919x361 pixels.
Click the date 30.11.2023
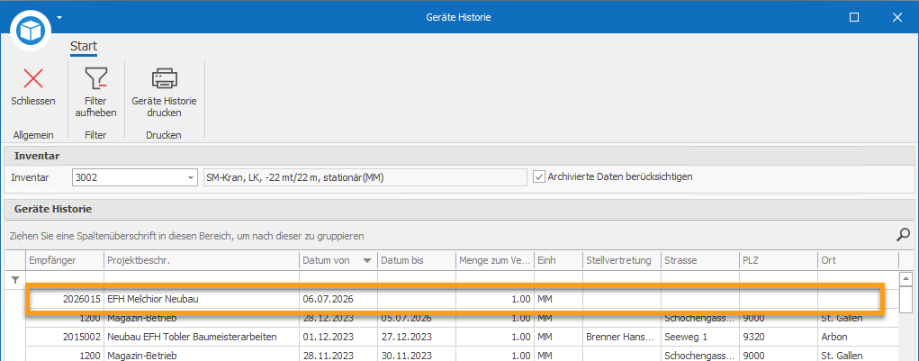(x=406, y=356)
